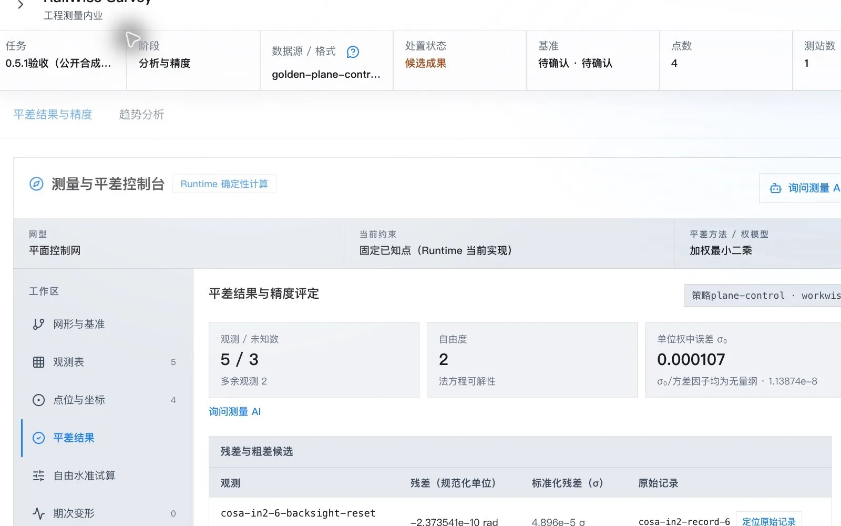Click the 0.5.1验收 task name value
Image resolution: width=841 pixels, height=526 pixels.
click(x=58, y=63)
